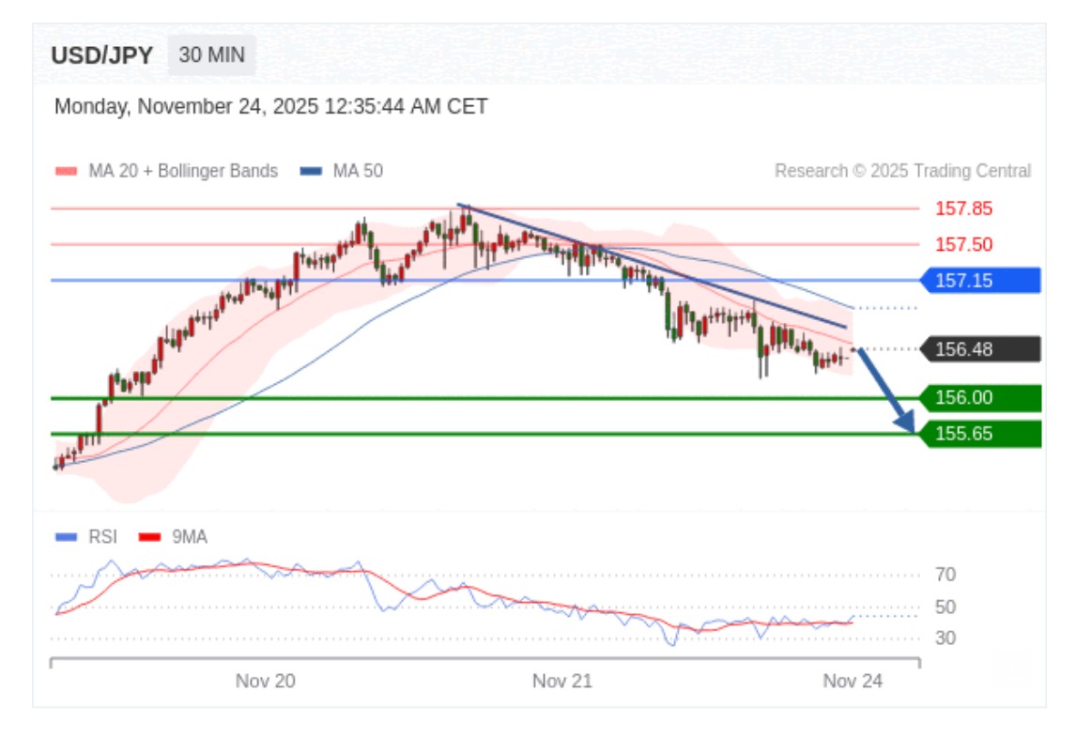Click the 30 MIN timeframe badge
The height and width of the screenshot is (738, 1076).
211,55
